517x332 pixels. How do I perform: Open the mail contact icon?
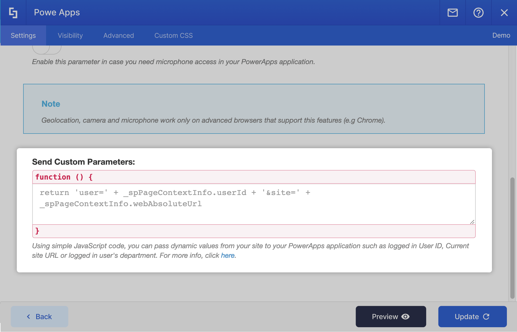[x=453, y=13]
